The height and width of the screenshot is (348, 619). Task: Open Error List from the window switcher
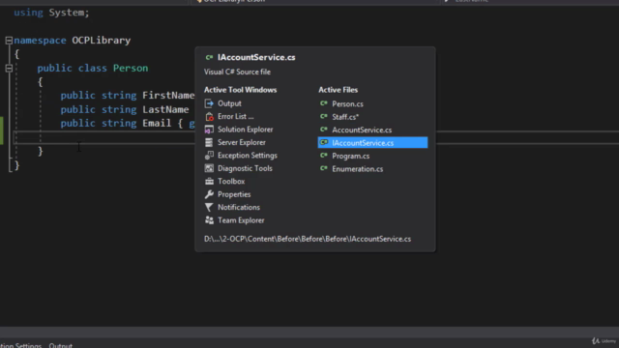coord(236,116)
